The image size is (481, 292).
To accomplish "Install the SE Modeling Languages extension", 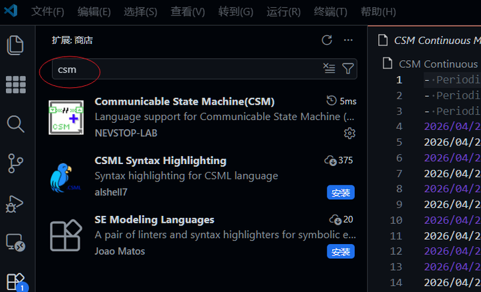I will 341,251.
